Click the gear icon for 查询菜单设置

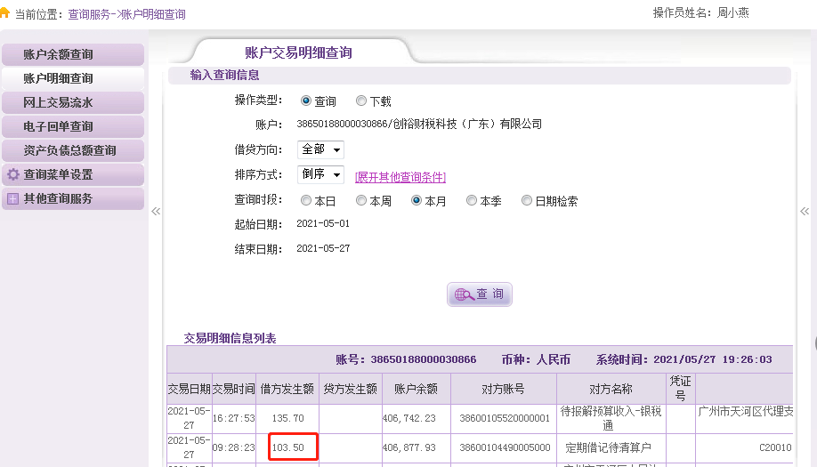coord(13,175)
